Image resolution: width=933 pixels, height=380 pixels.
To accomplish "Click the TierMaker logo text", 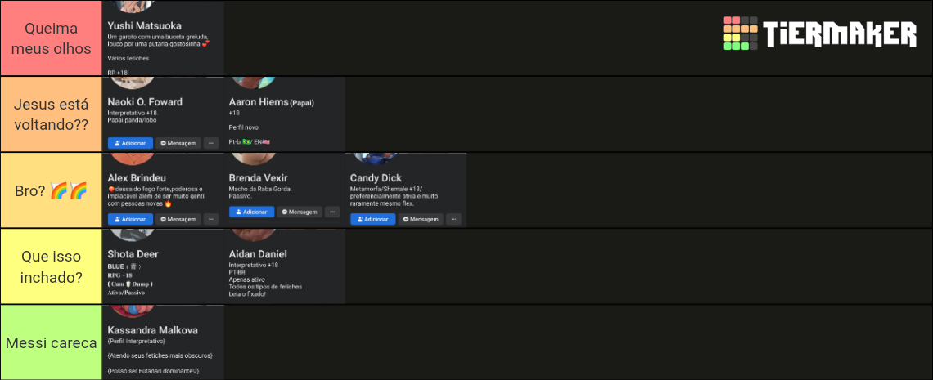I will [x=841, y=34].
